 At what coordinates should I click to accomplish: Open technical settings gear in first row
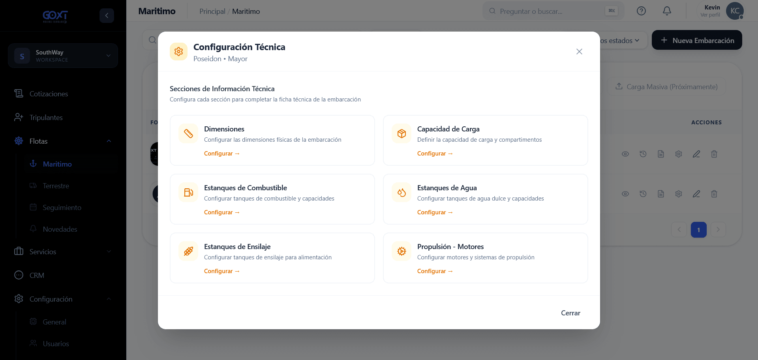click(x=679, y=154)
